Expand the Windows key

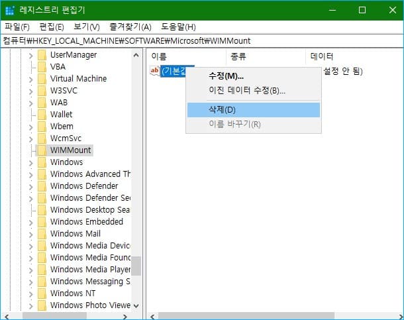[x=31, y=162]
